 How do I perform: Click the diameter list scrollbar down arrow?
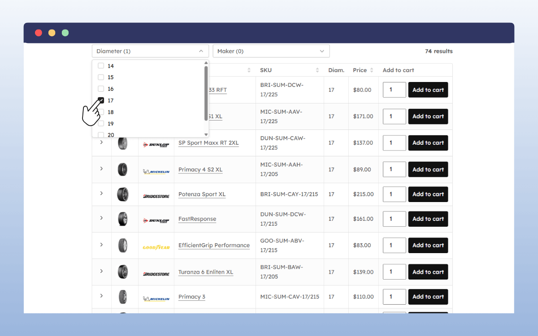click(x=206, y=134)
